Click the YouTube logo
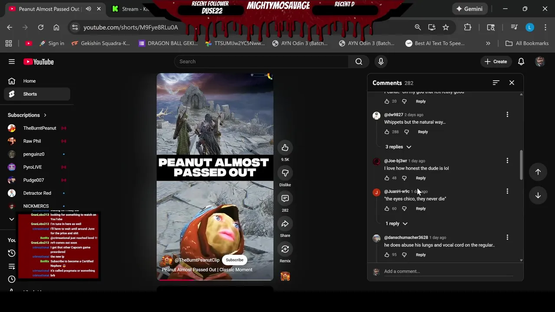 (x=39, y=62)
